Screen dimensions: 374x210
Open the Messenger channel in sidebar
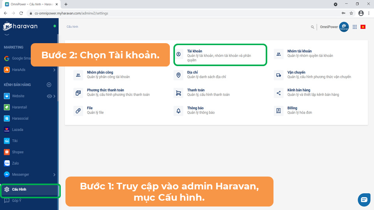point(21,175)
